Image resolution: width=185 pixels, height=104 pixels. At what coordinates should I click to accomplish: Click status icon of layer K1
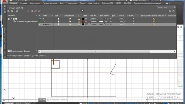(40, 22)
